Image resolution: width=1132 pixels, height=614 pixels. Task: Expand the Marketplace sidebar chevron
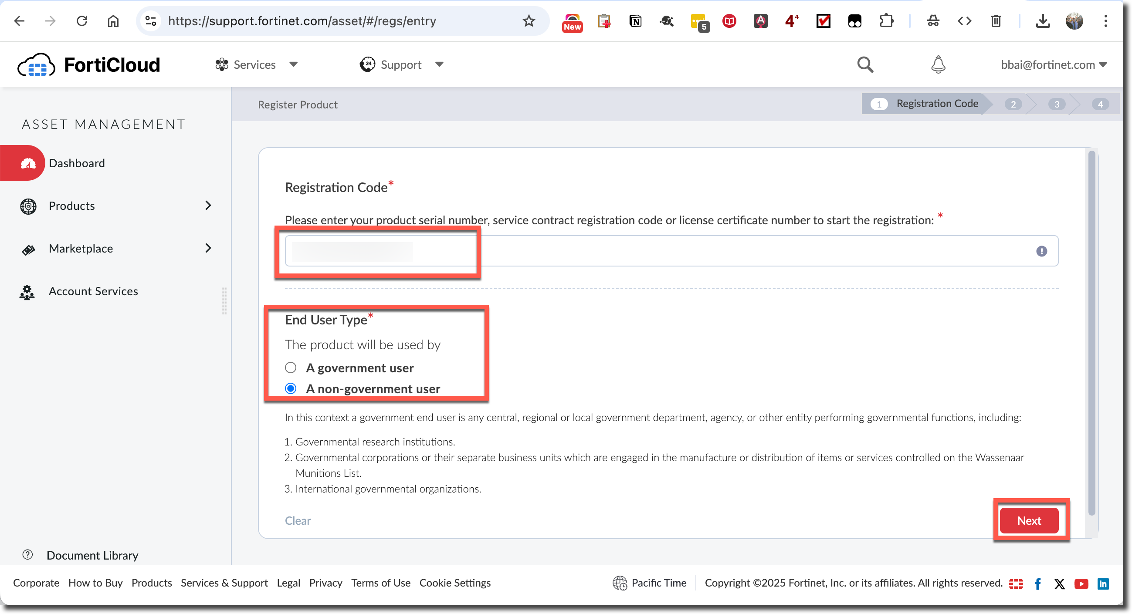(x=208, y=248)
